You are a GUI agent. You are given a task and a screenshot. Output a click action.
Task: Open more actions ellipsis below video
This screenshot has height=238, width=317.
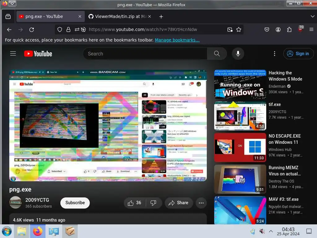[201, 203]
